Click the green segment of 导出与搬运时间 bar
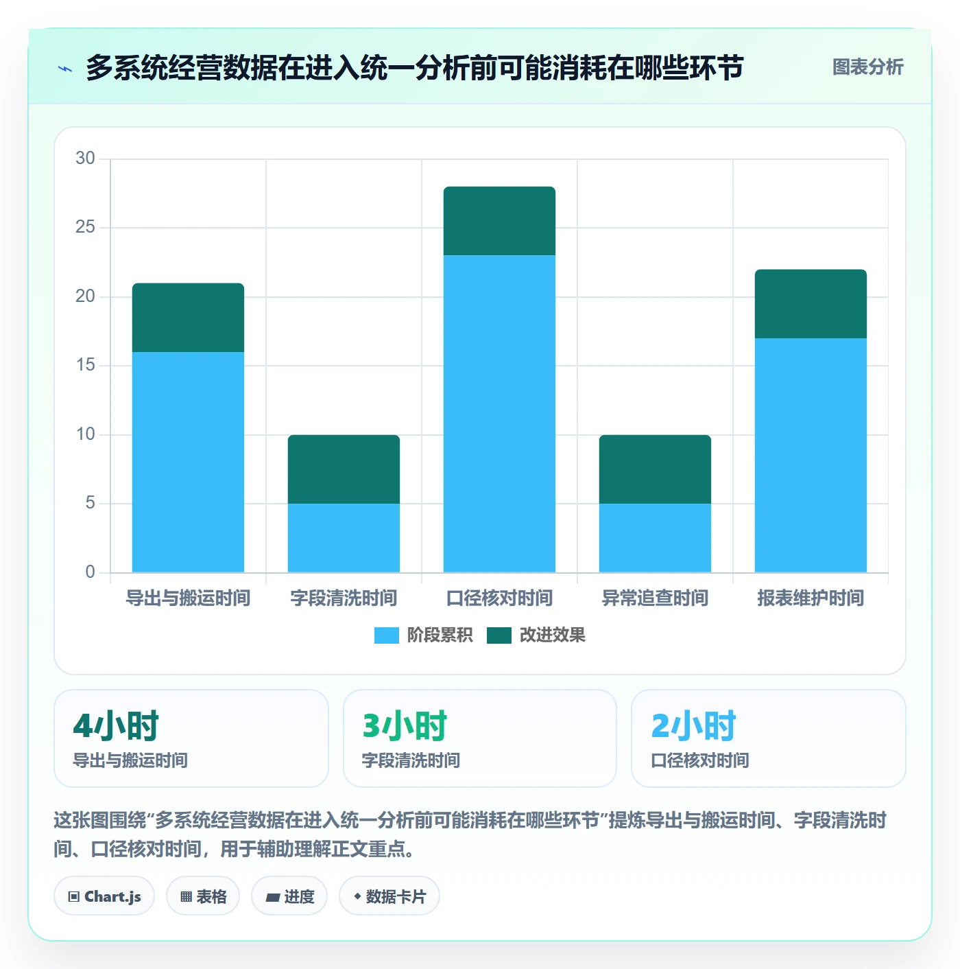This screenshot has height=969, width=960. click(188, 318)
